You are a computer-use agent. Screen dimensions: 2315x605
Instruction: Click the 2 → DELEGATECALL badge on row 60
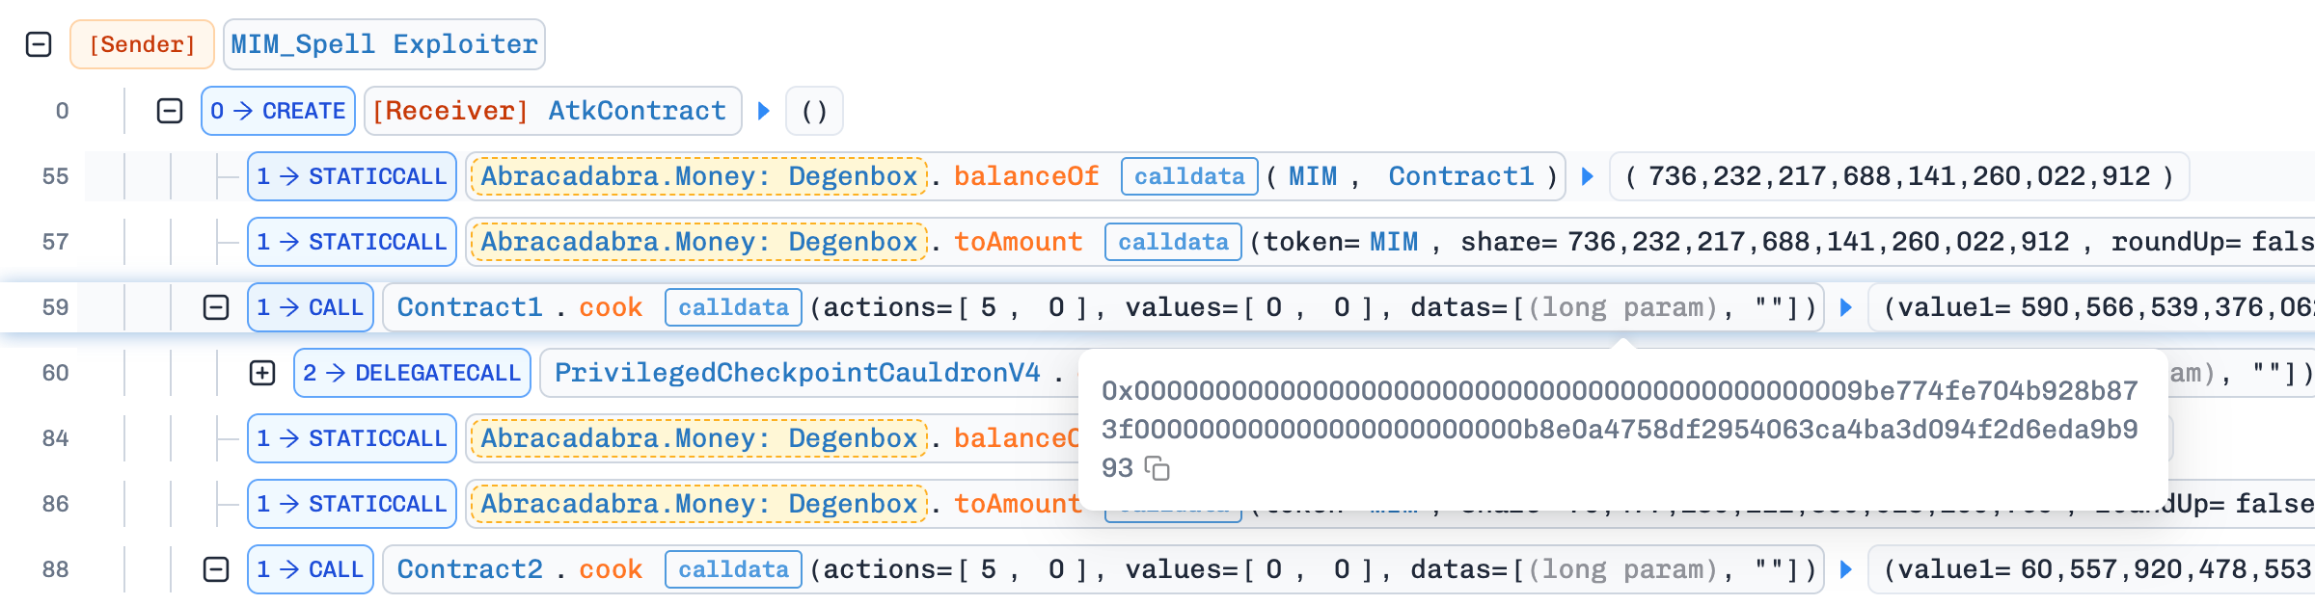(x=412, y=373)
